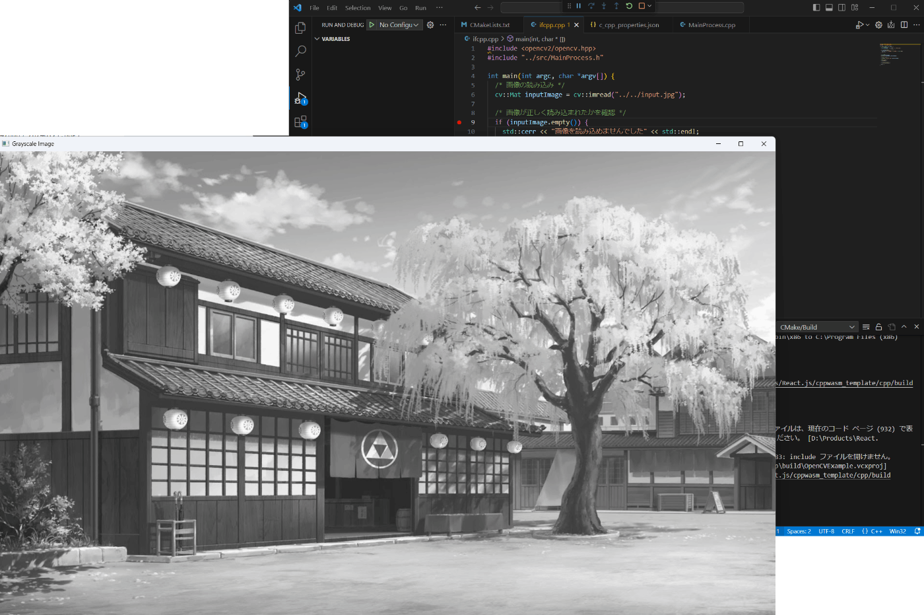Split the editor to the right
The image size is (924, 615).
coord(904,25)
